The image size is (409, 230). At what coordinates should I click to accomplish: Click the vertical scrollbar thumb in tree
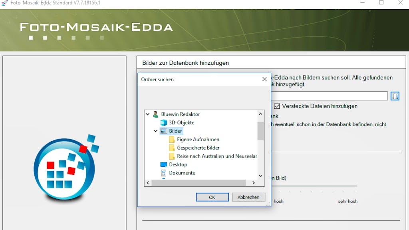(260, 131)
